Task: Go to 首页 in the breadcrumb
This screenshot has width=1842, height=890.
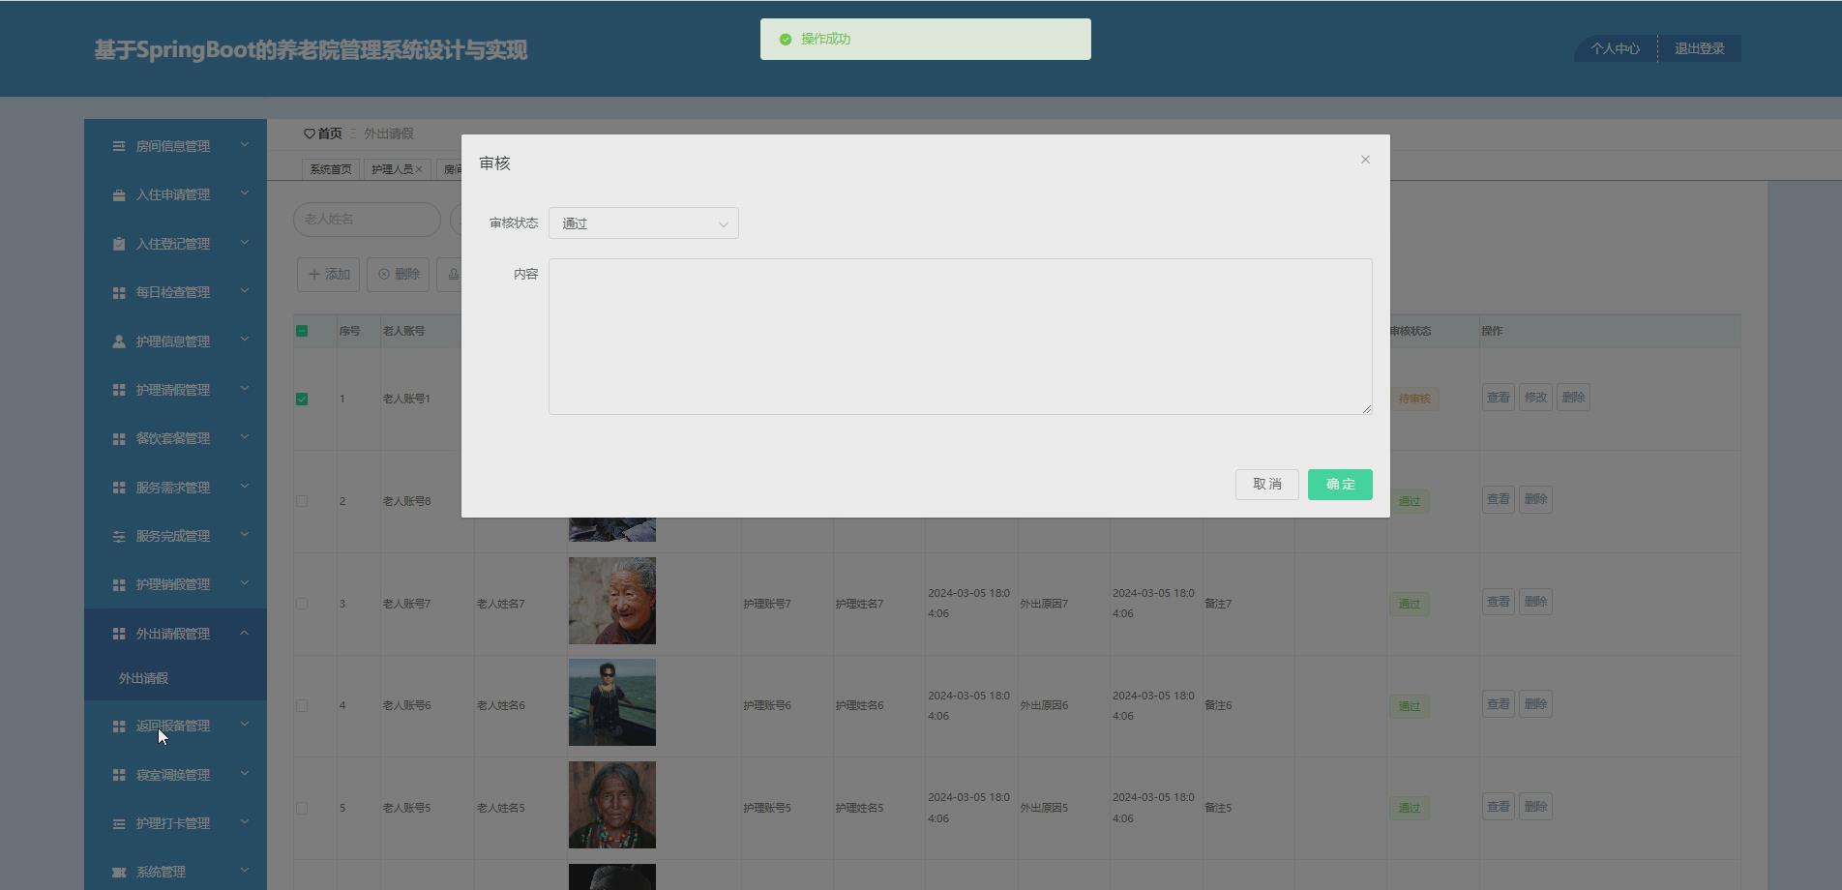Action: coord(330,133)
